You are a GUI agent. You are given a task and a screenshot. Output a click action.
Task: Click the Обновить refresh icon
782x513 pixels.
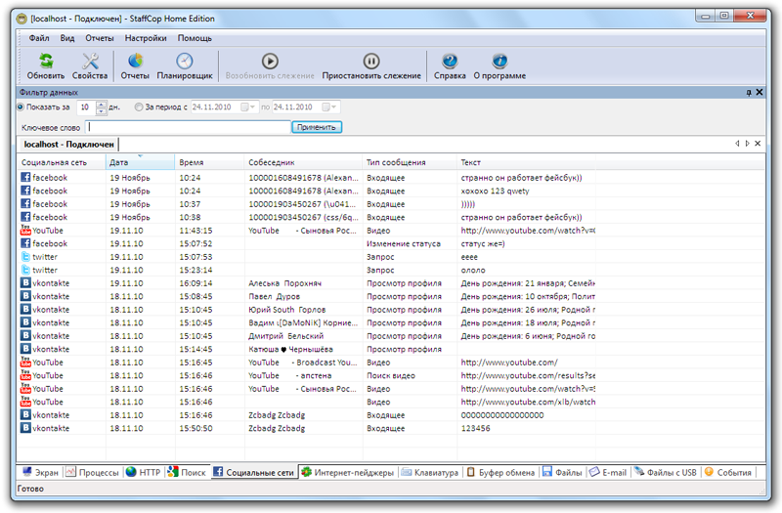click(45, 62)
